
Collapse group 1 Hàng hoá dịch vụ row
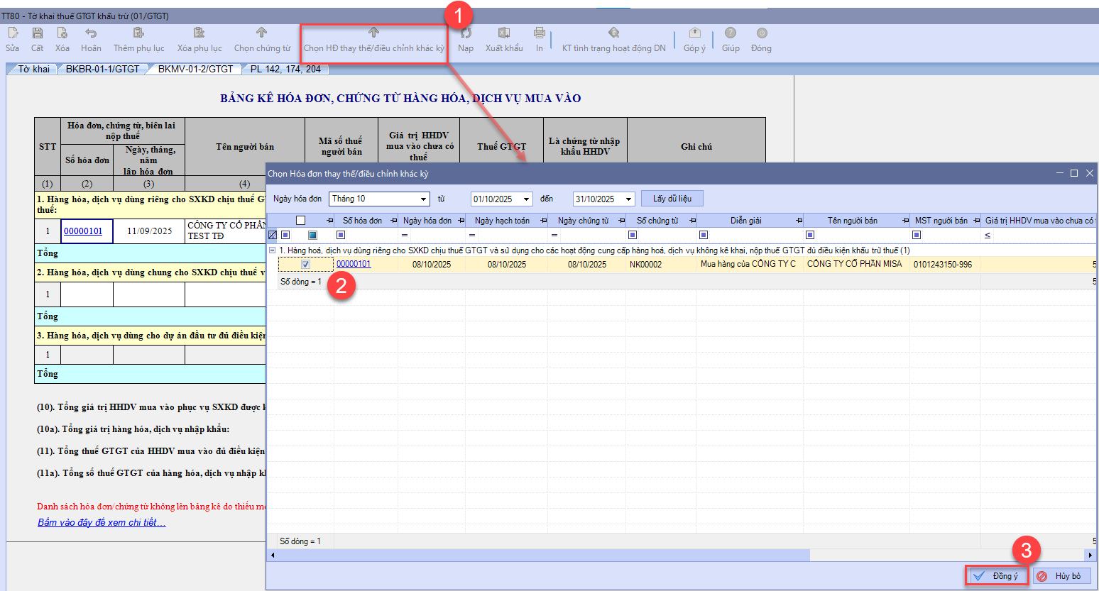(273, 250)
